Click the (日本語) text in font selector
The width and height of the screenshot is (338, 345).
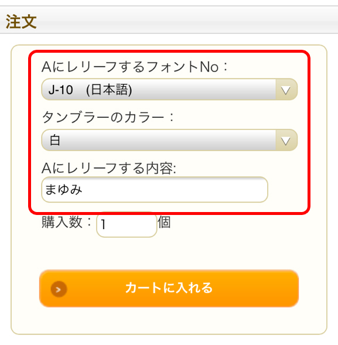click(109, 90)
